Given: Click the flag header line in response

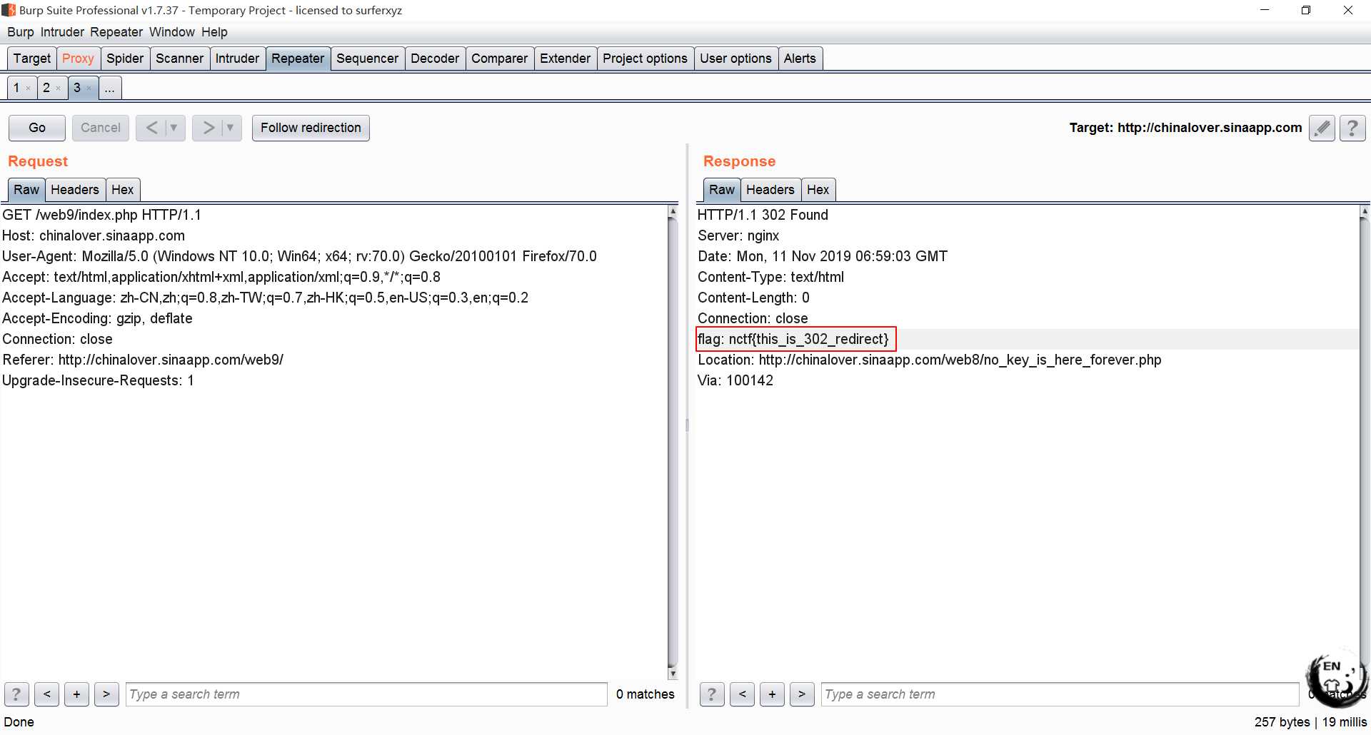Looking at the screenshot, I should (793, 339).
